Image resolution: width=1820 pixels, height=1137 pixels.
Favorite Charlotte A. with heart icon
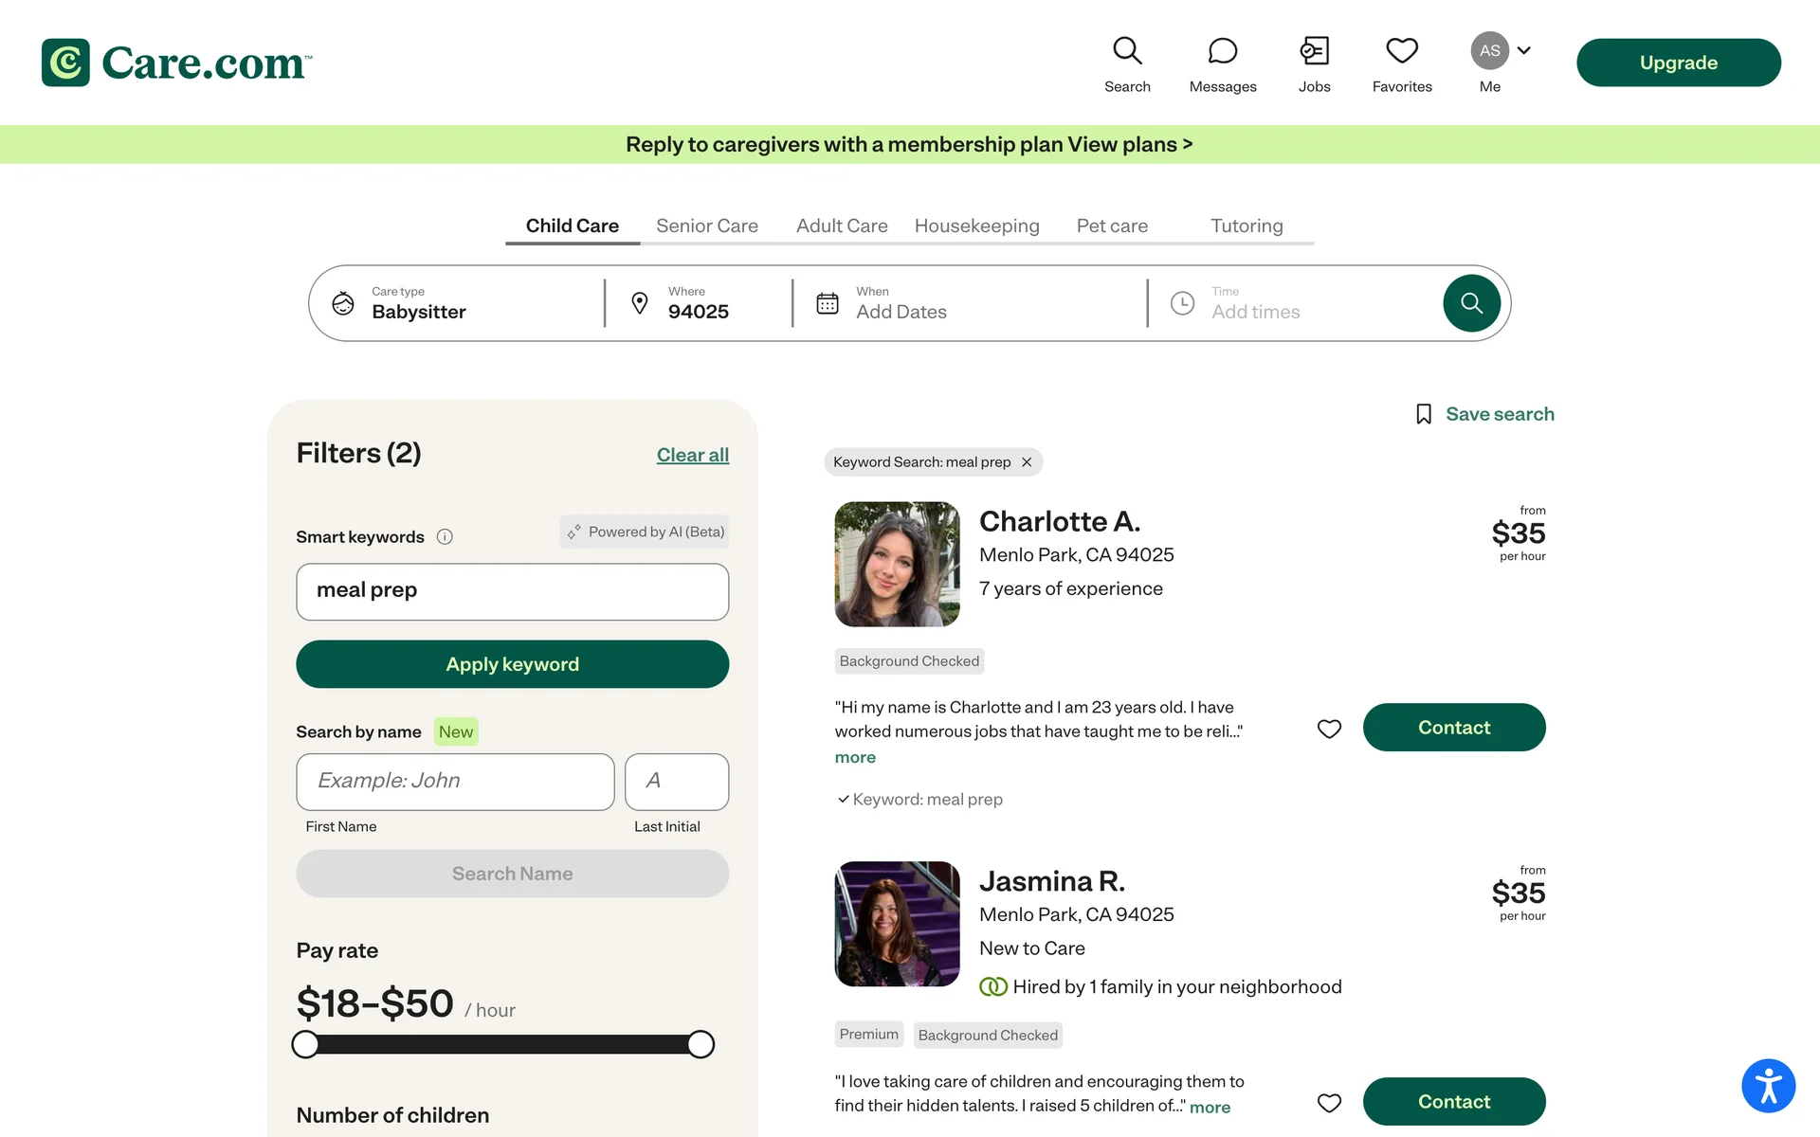[x=1329, y=728]
